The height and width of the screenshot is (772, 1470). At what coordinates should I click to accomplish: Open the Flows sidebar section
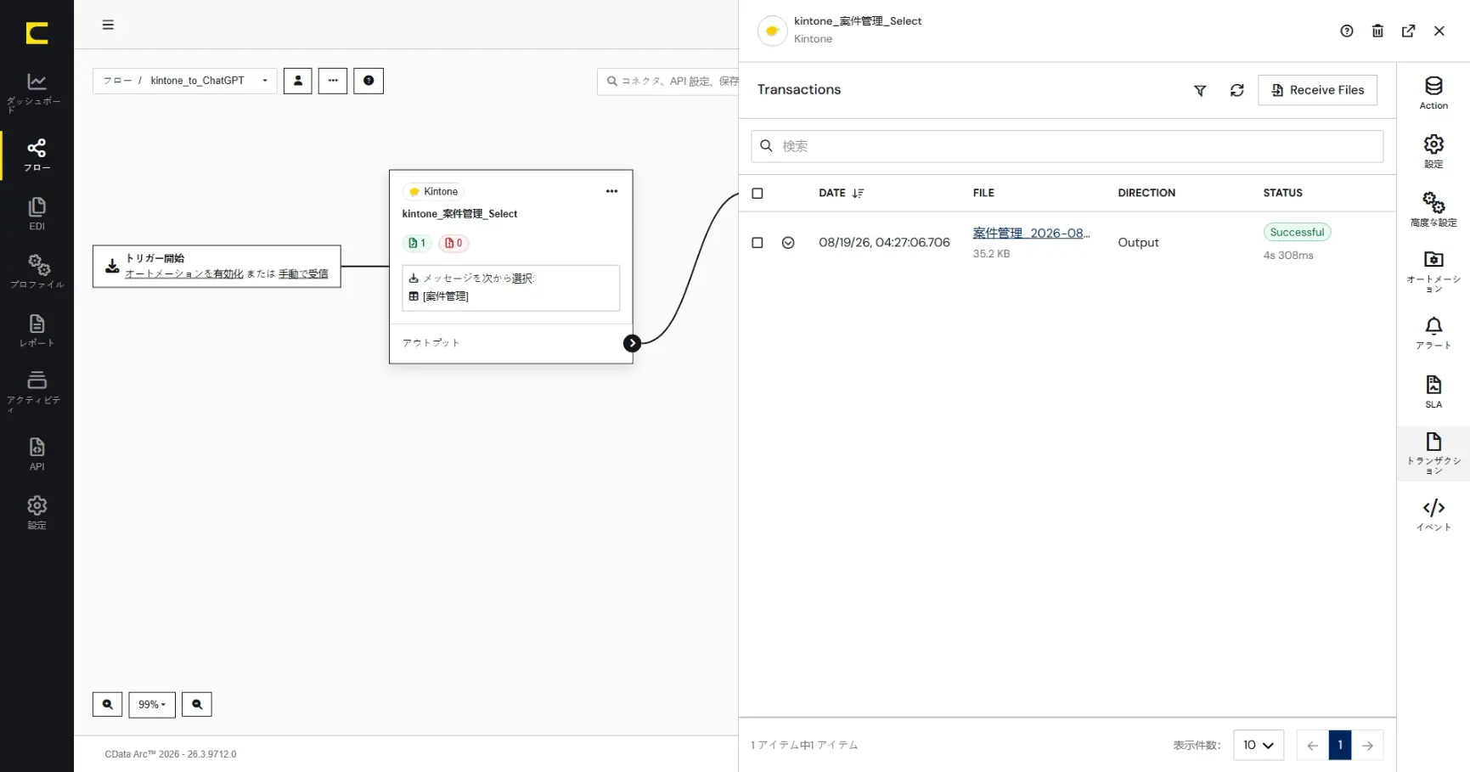37,155
